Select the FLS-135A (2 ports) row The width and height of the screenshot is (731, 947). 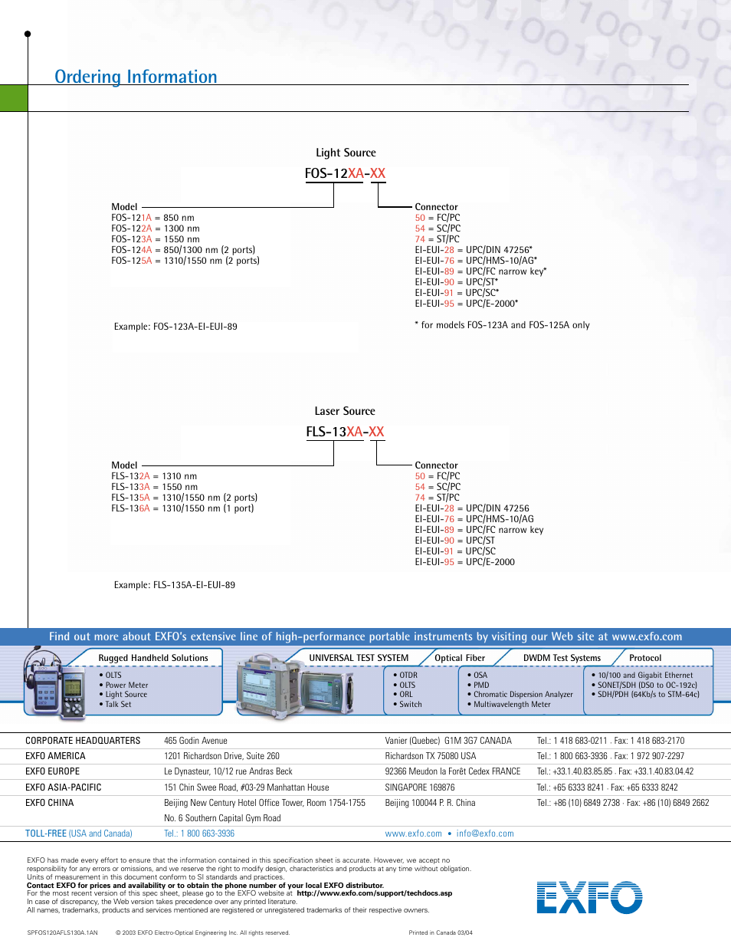click(184, 498)
